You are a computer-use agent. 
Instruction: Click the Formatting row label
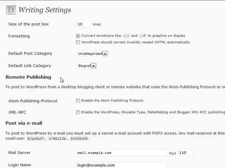19,36
